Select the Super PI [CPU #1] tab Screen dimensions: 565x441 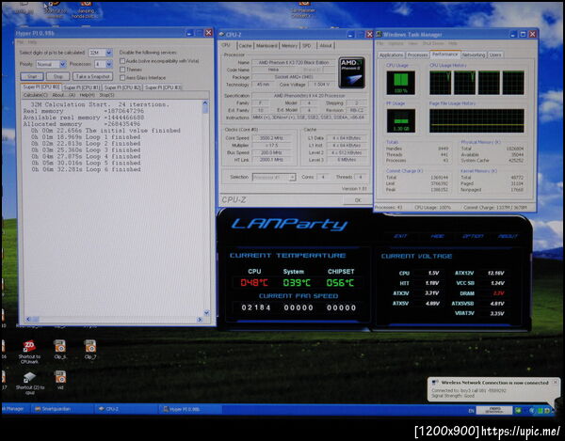coord(81,87)
